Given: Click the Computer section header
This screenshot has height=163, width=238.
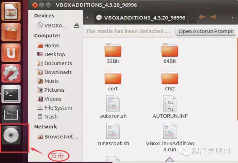Looking at the screenshot, I should pyautogui.click(x=47, y=36).
